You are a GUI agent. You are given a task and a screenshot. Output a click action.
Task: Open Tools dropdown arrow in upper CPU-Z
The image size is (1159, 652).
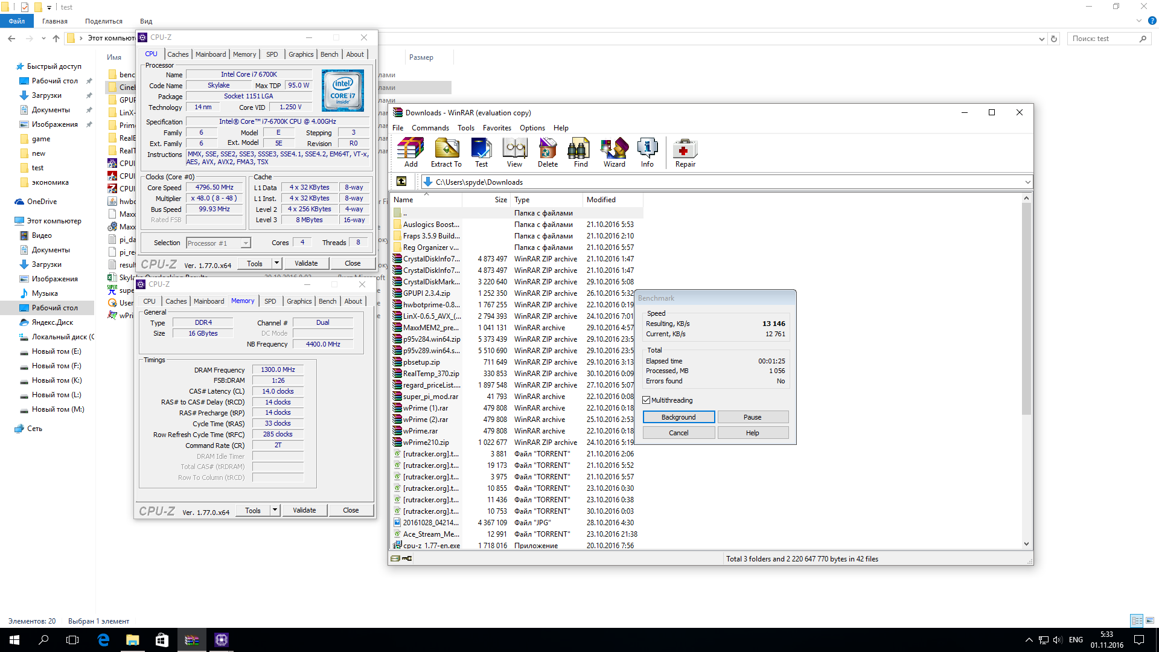click(276, 263)
